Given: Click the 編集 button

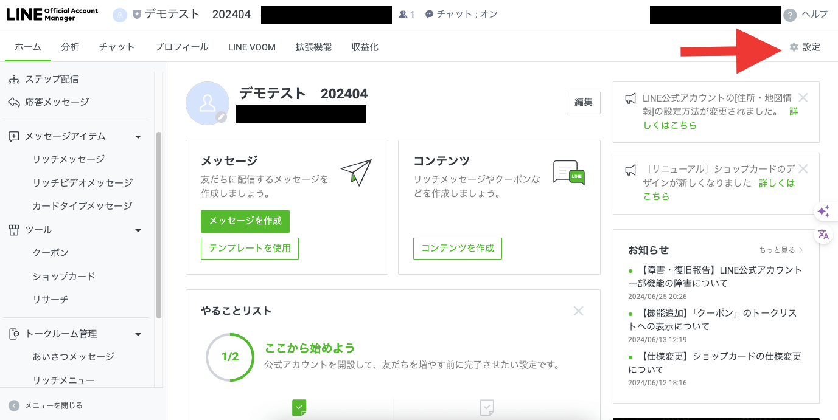Looking at the screenshot, I should coord(584,103).
